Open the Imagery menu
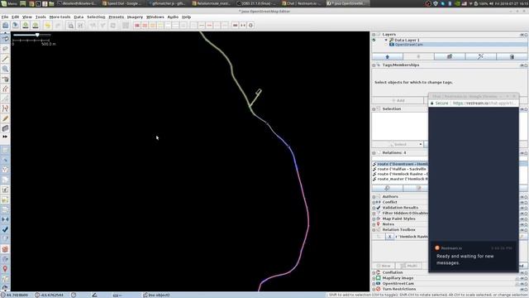Screen dimensions: 529x298 tap(135, 17)
